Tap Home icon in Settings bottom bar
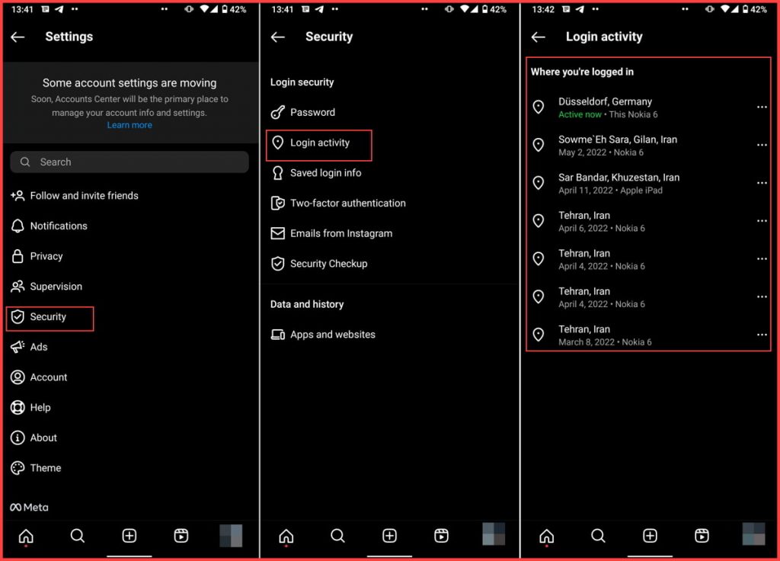Screen dimensions: 780x561 tap(26, 536)
